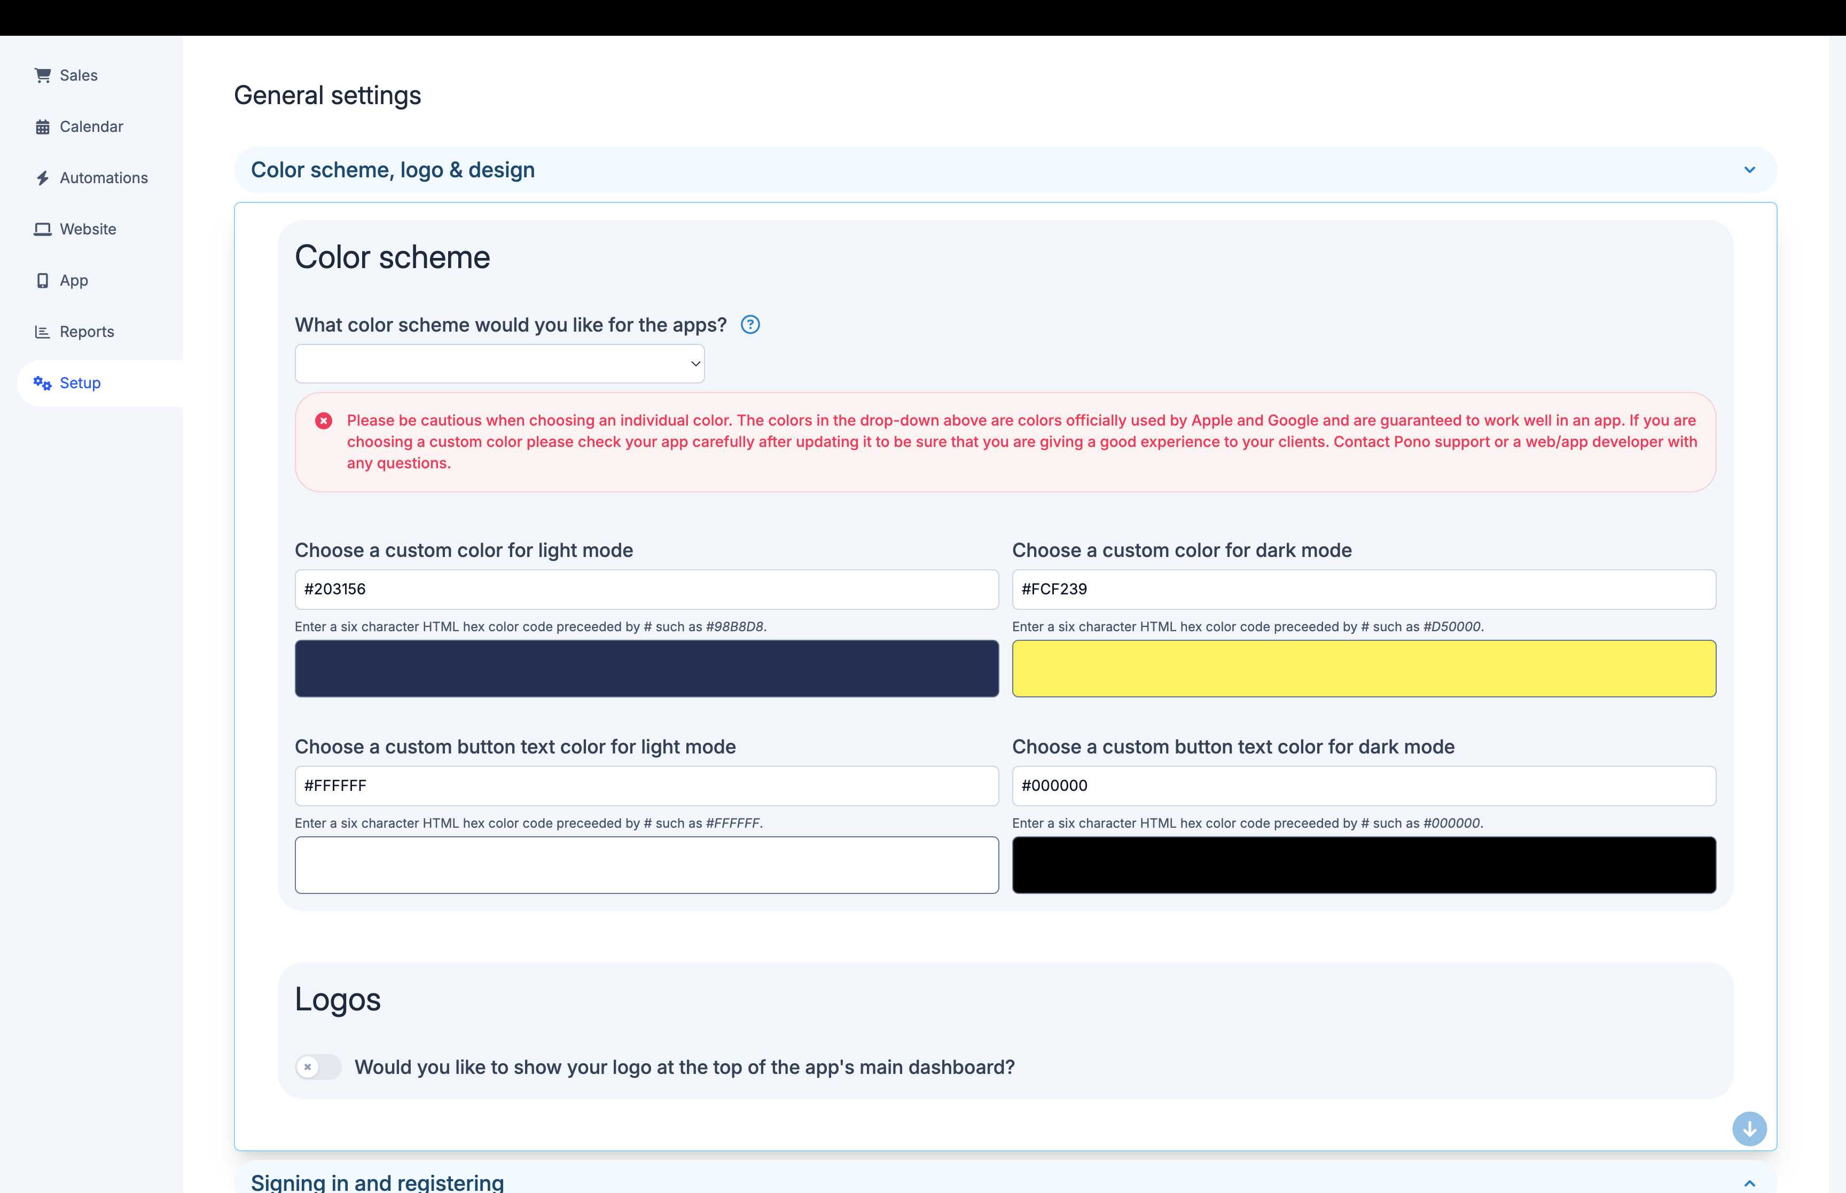Image resolution: width=1846 pixels, height=1193 pixels.
Task: Click the dark navy light mode color swatch
Action: tap(646, 668)
